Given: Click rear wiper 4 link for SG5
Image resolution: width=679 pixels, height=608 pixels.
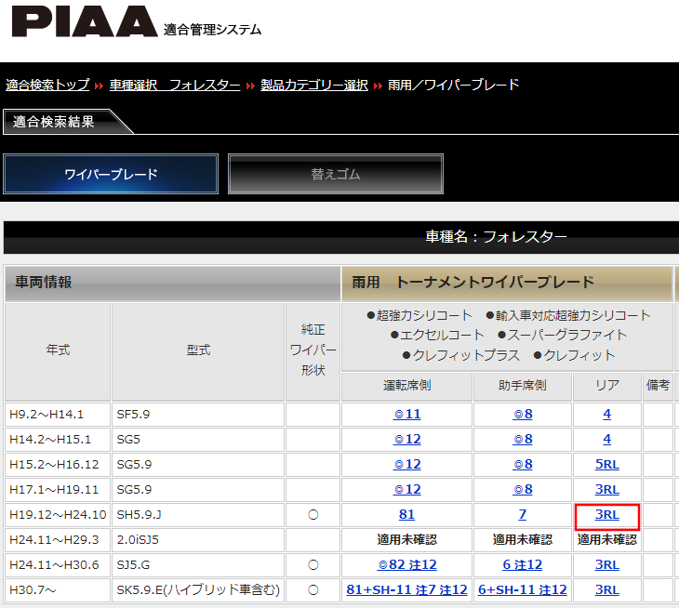Looking at the screenshot, I should click(606, 439).
